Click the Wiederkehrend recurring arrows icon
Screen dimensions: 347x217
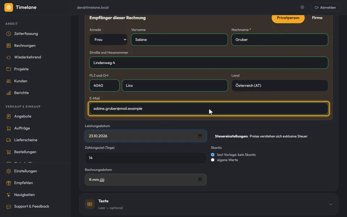pos(9,58)
